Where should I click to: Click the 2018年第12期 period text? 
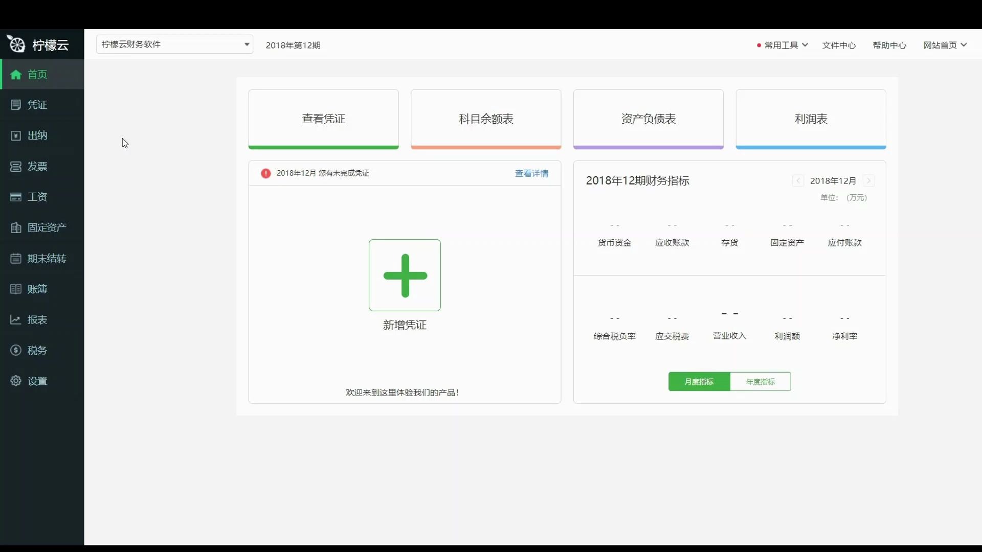pyautogui.click(x=293, y=45)
